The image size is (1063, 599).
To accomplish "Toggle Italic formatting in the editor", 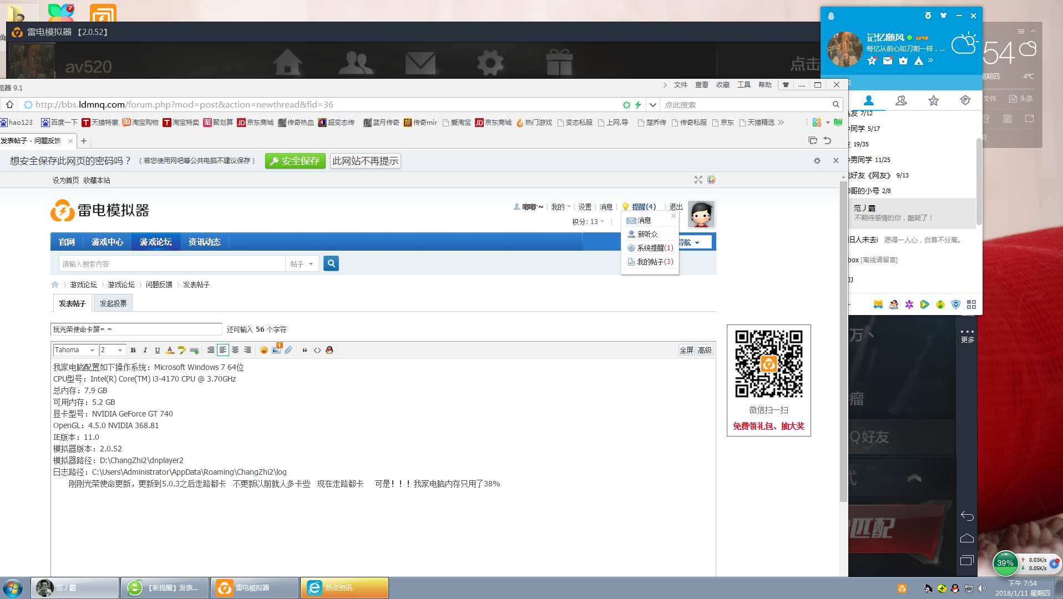I will pos(145,350).
